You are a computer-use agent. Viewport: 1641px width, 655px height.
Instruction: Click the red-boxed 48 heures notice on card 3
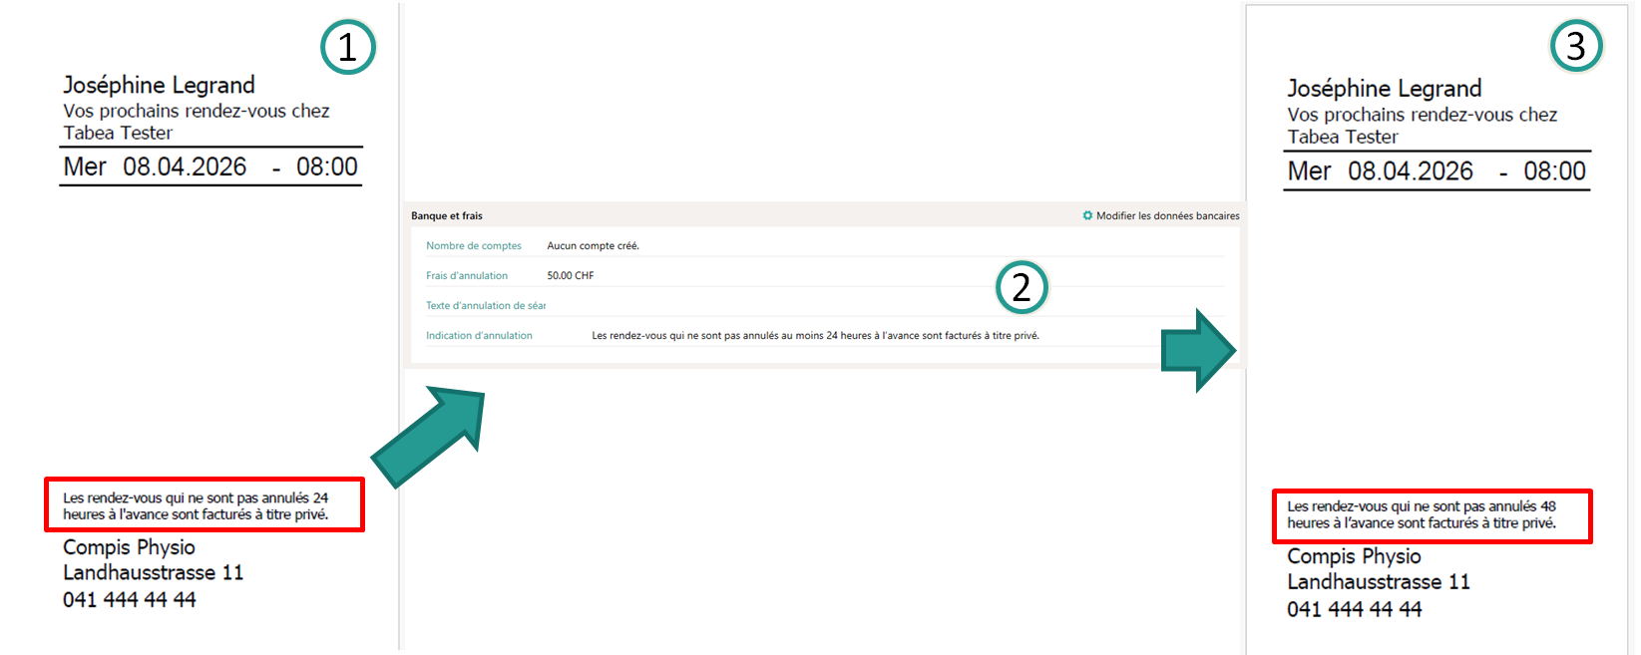tap(1431, 515)
